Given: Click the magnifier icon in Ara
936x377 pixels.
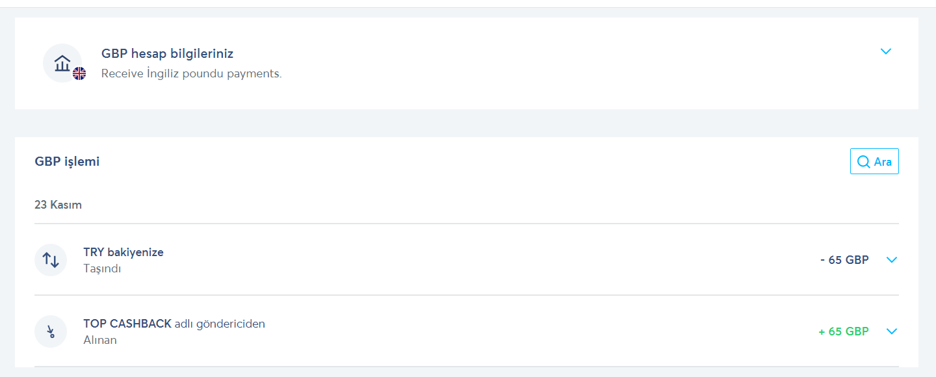Looking at the screenshot, I should [x=863, y=162].
